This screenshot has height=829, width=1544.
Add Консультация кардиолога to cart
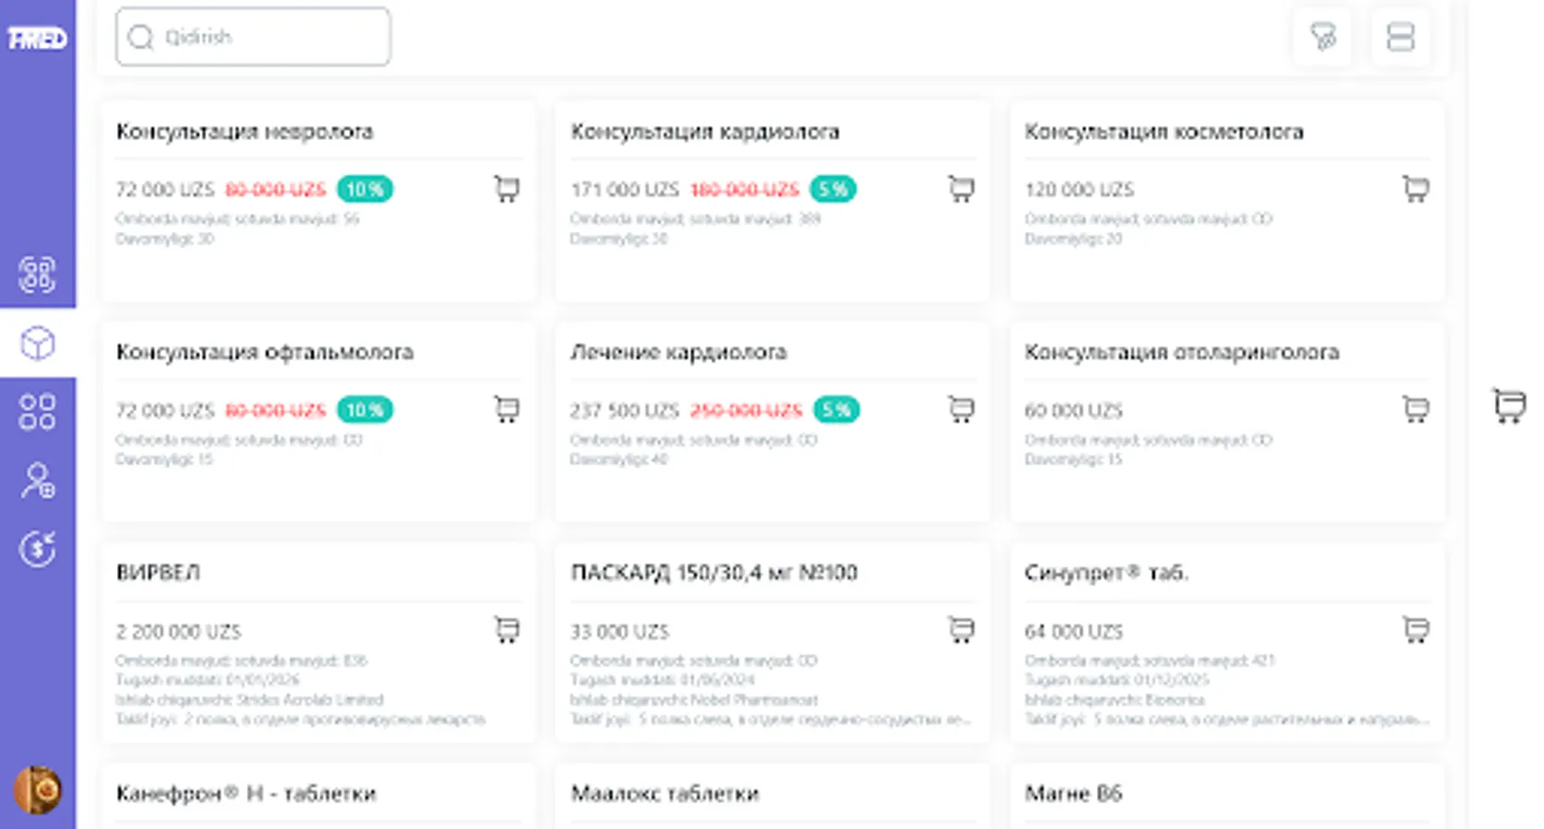pos(961,189)
